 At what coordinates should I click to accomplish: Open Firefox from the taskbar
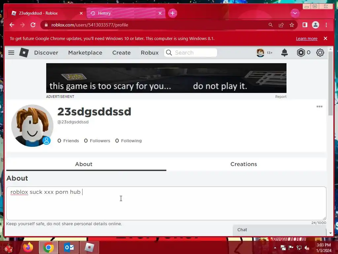click(x=28, y=247)
